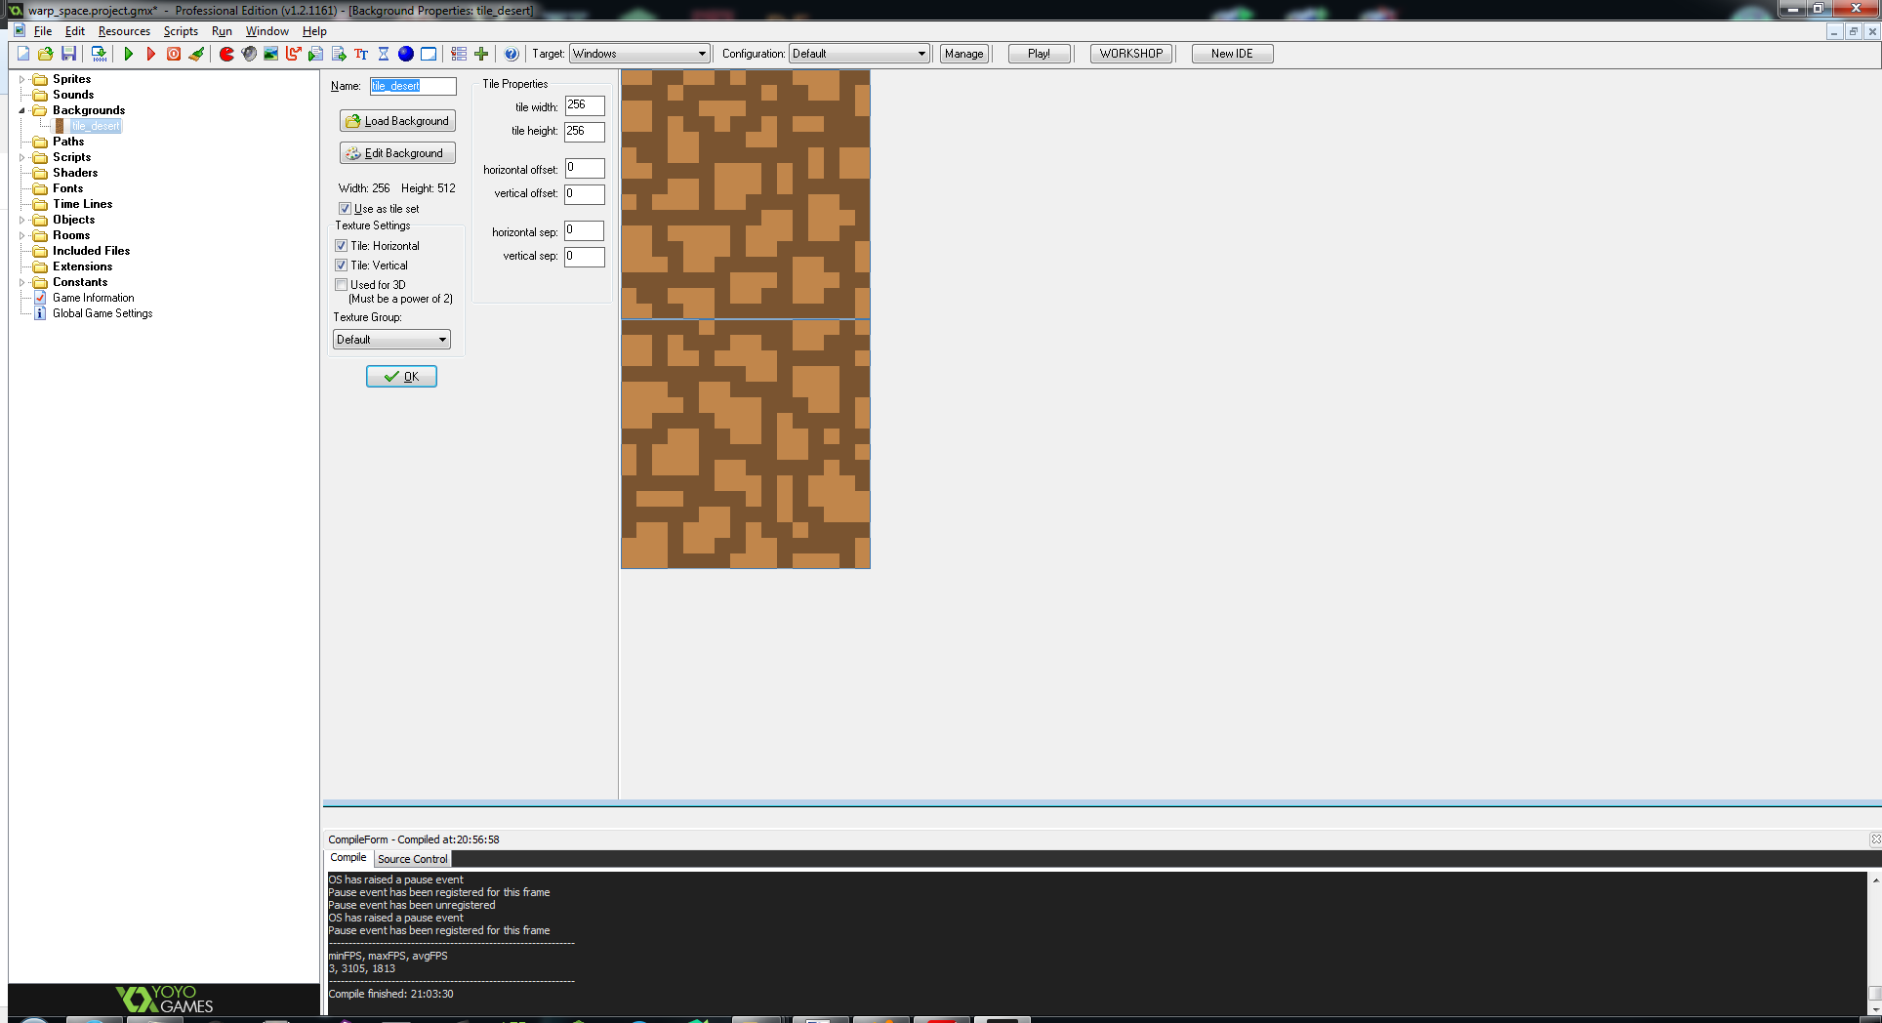Open help with the question mark icon
Screen dimensions: 1882x1023
(511, 54)
